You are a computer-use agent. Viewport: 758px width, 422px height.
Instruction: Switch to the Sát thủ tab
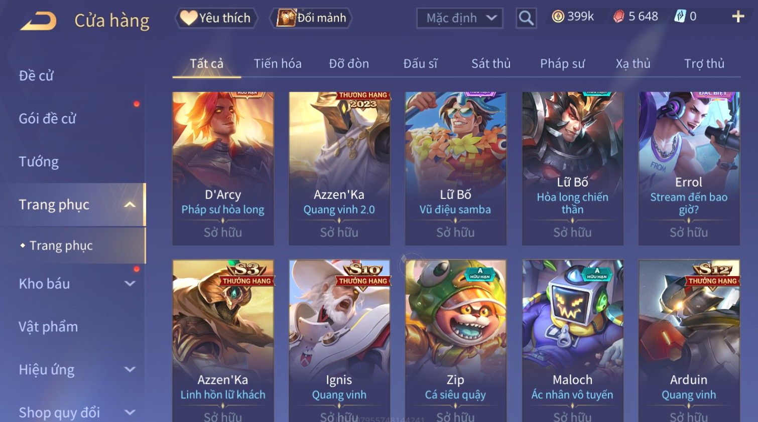491,64
